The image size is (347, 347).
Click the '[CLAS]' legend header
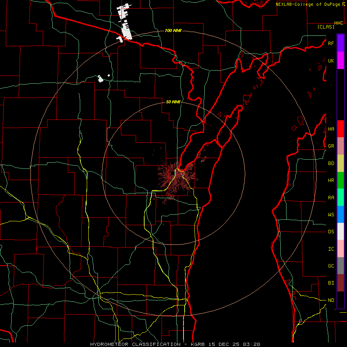(x=326, y=27)
